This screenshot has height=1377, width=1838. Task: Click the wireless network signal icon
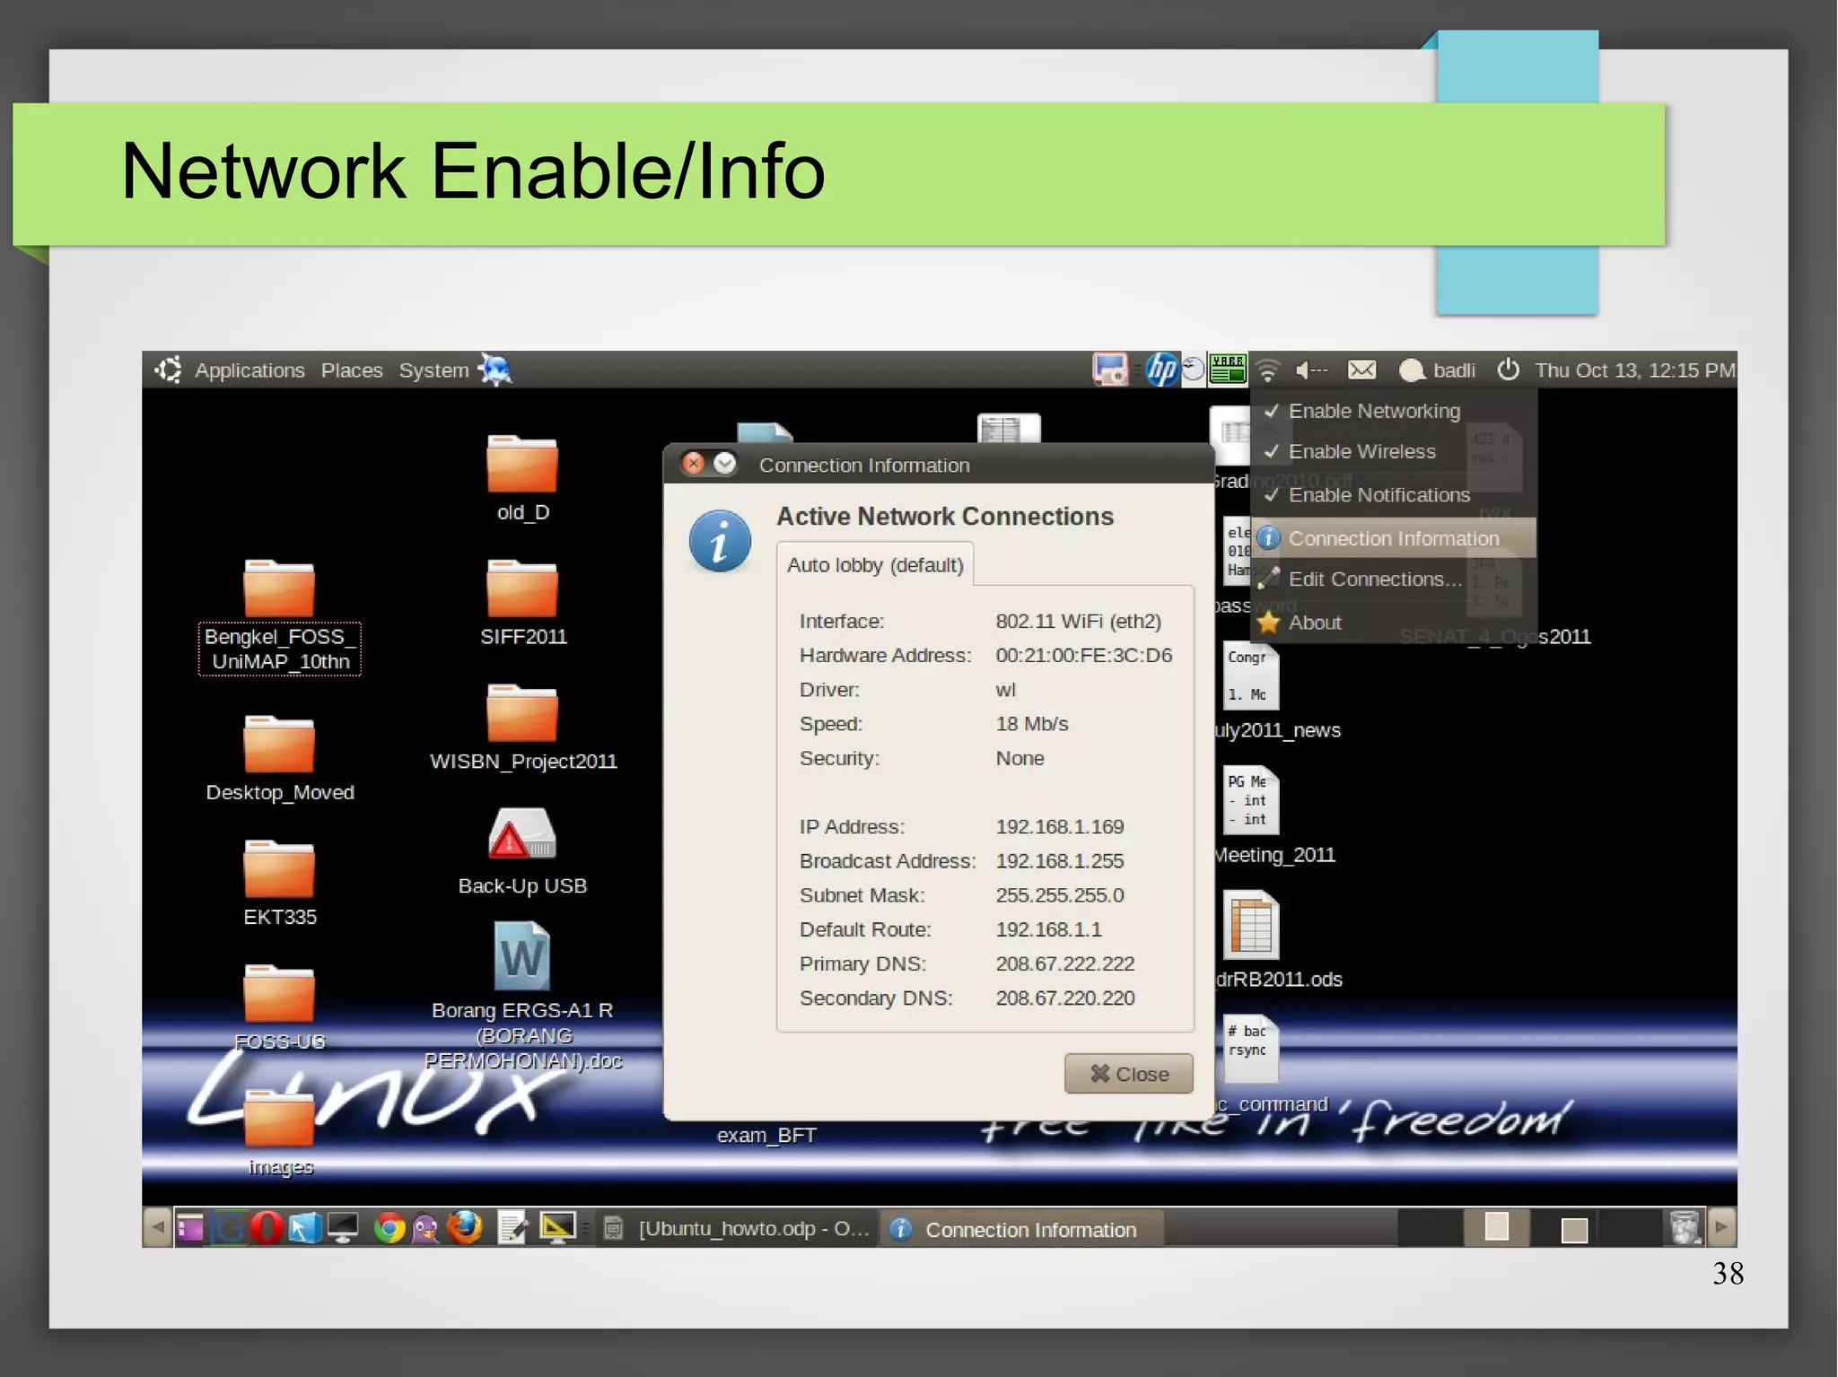pyautogui.click(x=1267, y=370)
